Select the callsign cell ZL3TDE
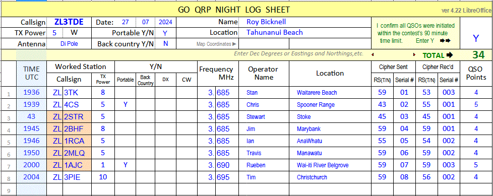The width and height of the screenshot is (493, 196). [69, 22]
